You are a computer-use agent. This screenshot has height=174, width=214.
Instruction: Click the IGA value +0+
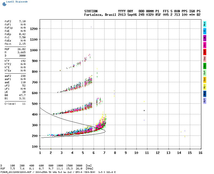[x=192, y=15]
